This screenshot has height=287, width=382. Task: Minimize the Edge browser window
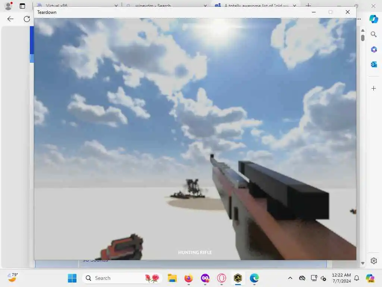[339, 5]
